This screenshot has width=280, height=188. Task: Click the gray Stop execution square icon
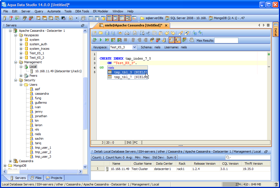click(x=126, y=40)
